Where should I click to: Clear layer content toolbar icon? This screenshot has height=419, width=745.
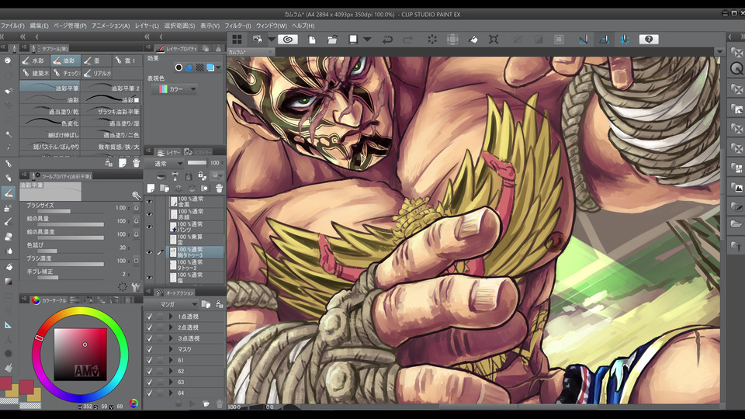432,40
